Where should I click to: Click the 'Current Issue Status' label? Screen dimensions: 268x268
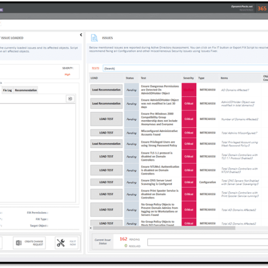tap(103, 242)
